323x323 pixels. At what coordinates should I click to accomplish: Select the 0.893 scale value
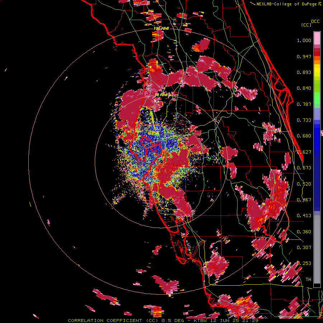(304, 72)
